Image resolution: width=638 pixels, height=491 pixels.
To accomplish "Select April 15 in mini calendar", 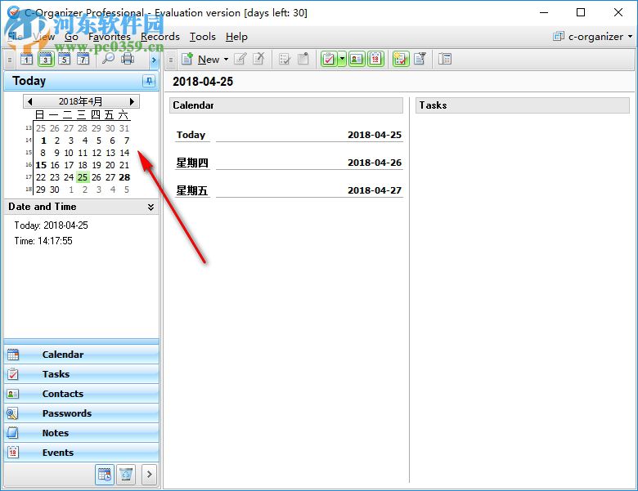I will pyautogui.click(x=41, y=165).
